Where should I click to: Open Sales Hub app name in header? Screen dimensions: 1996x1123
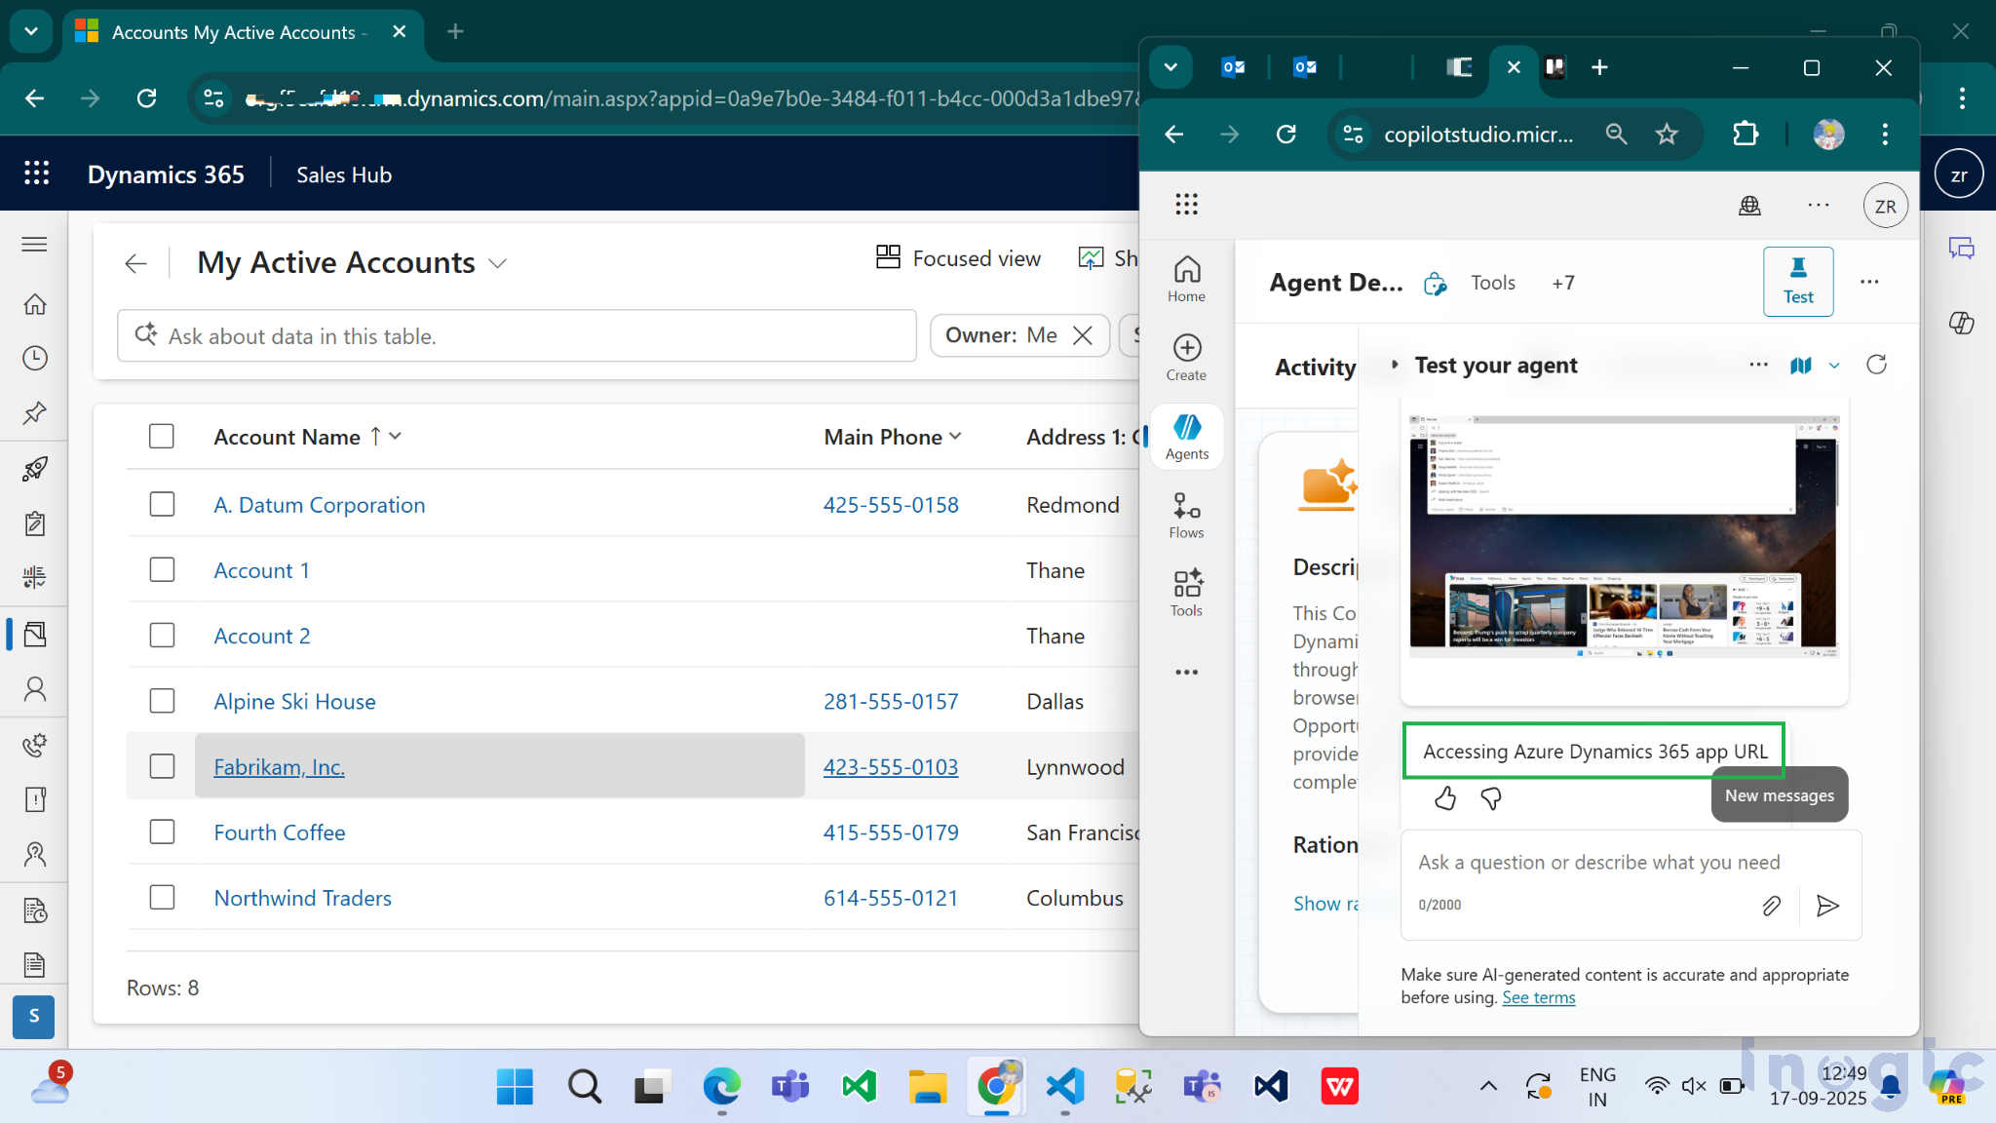344,174
